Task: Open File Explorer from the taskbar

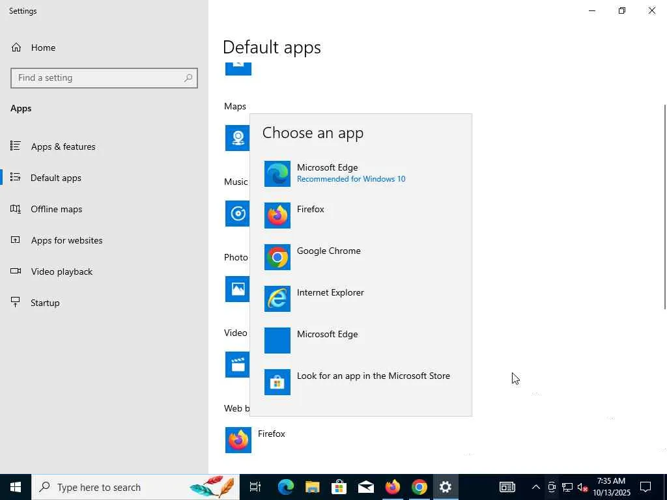Action: (x=312, y=487)
